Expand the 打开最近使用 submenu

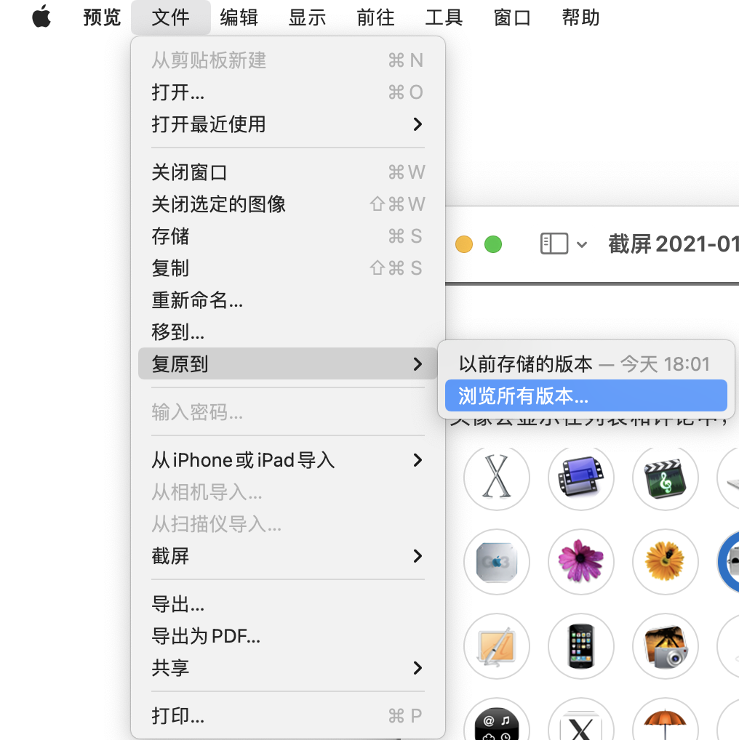click(287, 124)
